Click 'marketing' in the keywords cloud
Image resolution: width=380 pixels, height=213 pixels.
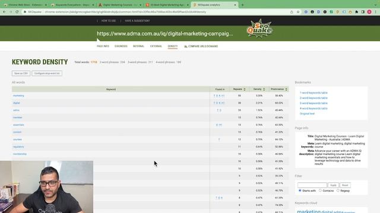click(309, 211)
